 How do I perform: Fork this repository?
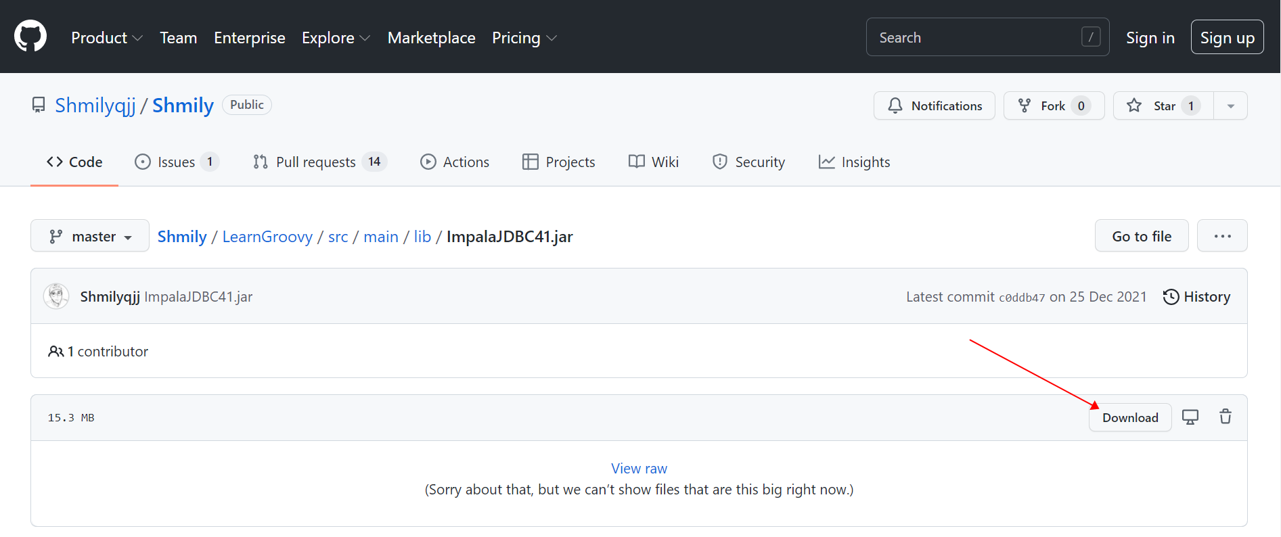click(1054, 106)
